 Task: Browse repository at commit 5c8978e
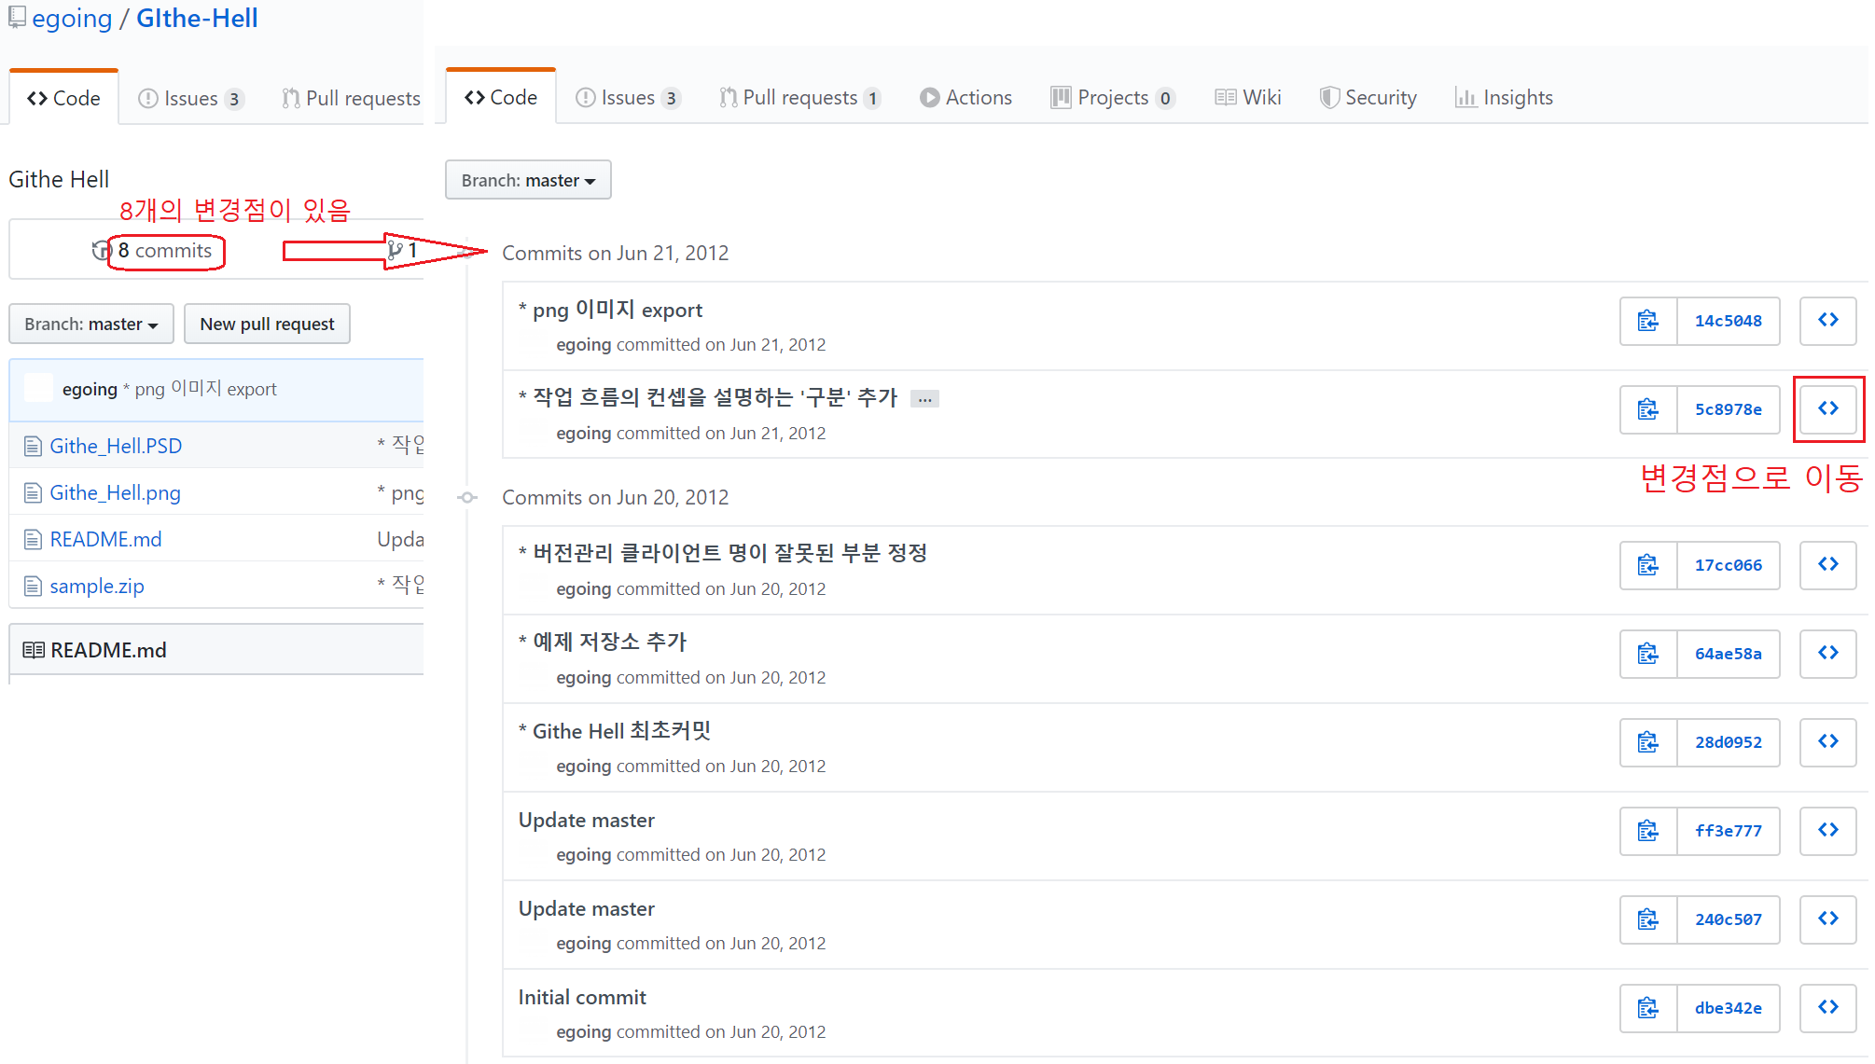[x=1827, y=409]
